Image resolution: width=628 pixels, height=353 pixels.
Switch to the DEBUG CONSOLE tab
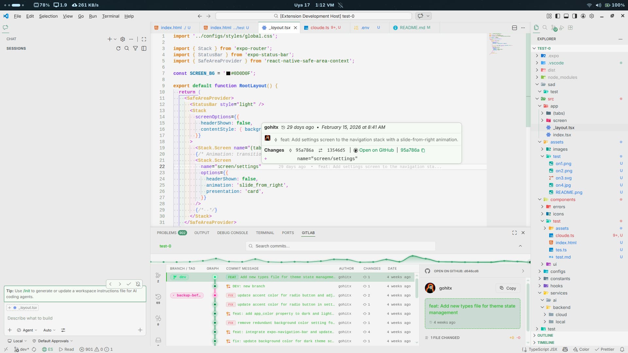pyautogui.click(x=233, y=233)
